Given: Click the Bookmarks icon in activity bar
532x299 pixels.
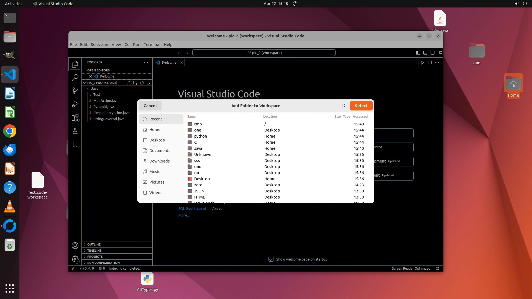Looking at the screenshot, I should [75, 144].
